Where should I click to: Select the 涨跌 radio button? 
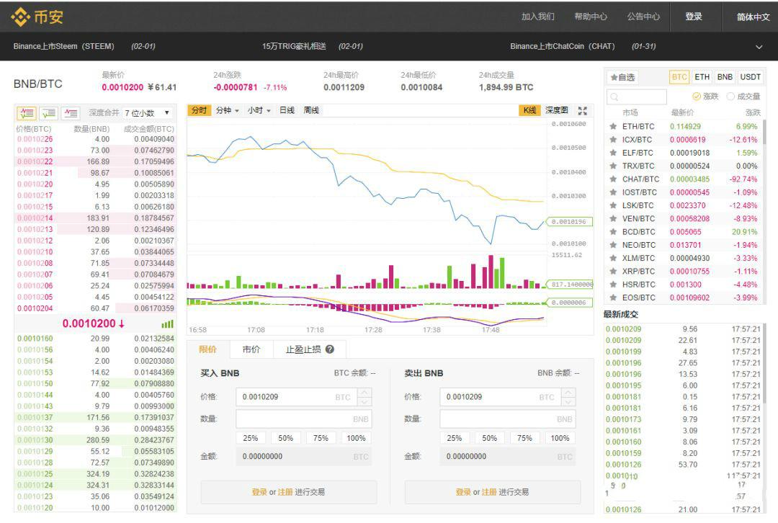(x=697, y=96)
